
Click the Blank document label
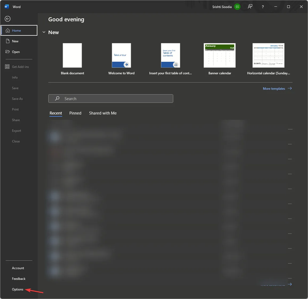click(73, 73)
